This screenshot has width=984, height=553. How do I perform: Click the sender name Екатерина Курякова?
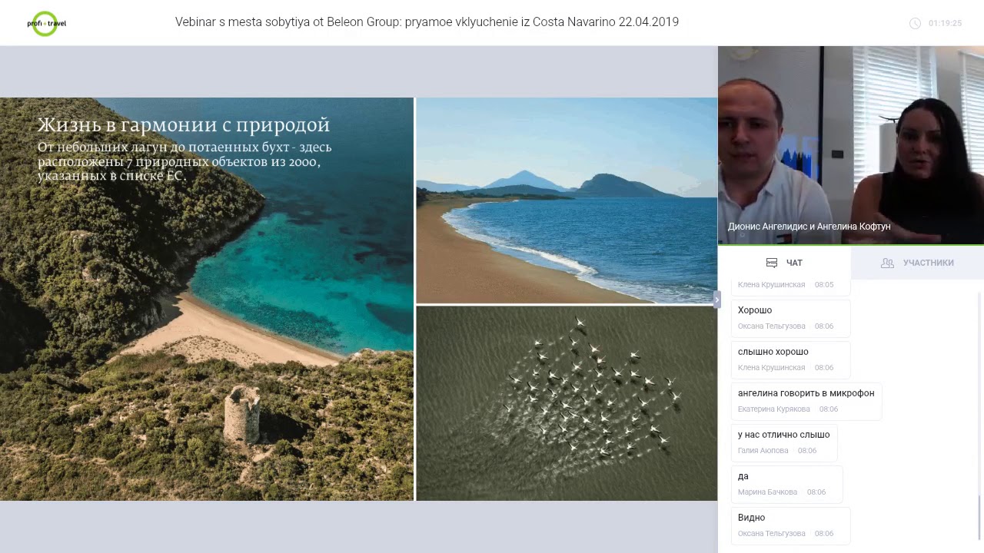click(773, 409)
